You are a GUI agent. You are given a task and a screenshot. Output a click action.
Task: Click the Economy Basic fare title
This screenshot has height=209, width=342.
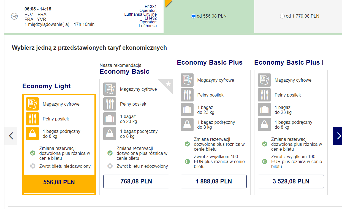pos(124,71)
